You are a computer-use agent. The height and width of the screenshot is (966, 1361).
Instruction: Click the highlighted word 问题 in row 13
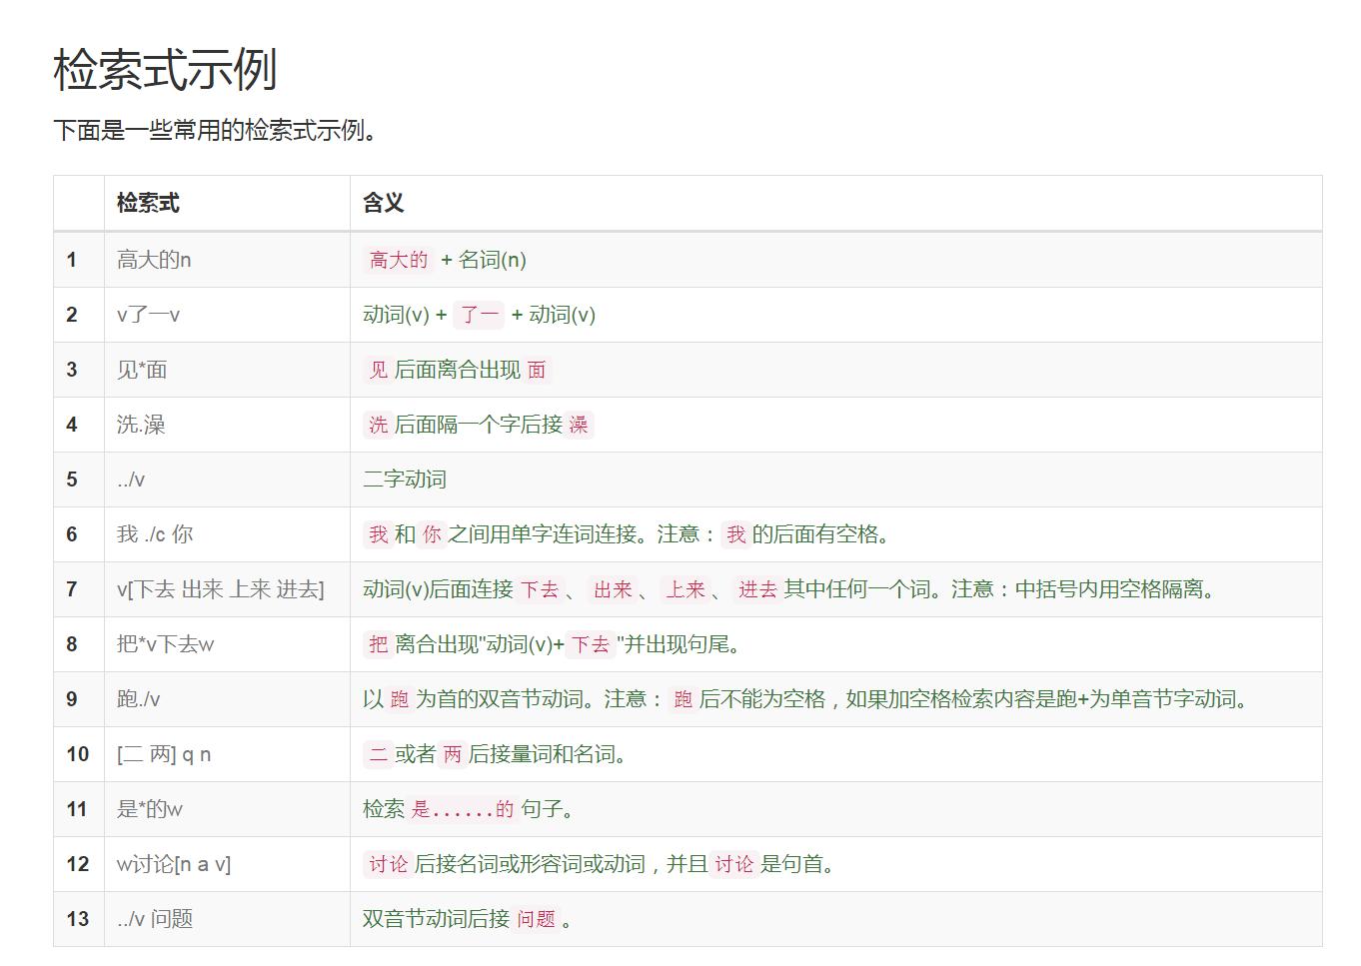pos(535,918)
